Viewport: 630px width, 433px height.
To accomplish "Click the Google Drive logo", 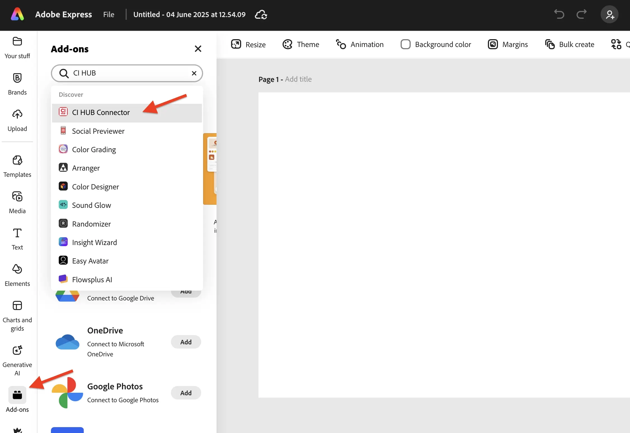I will [67, 296].
